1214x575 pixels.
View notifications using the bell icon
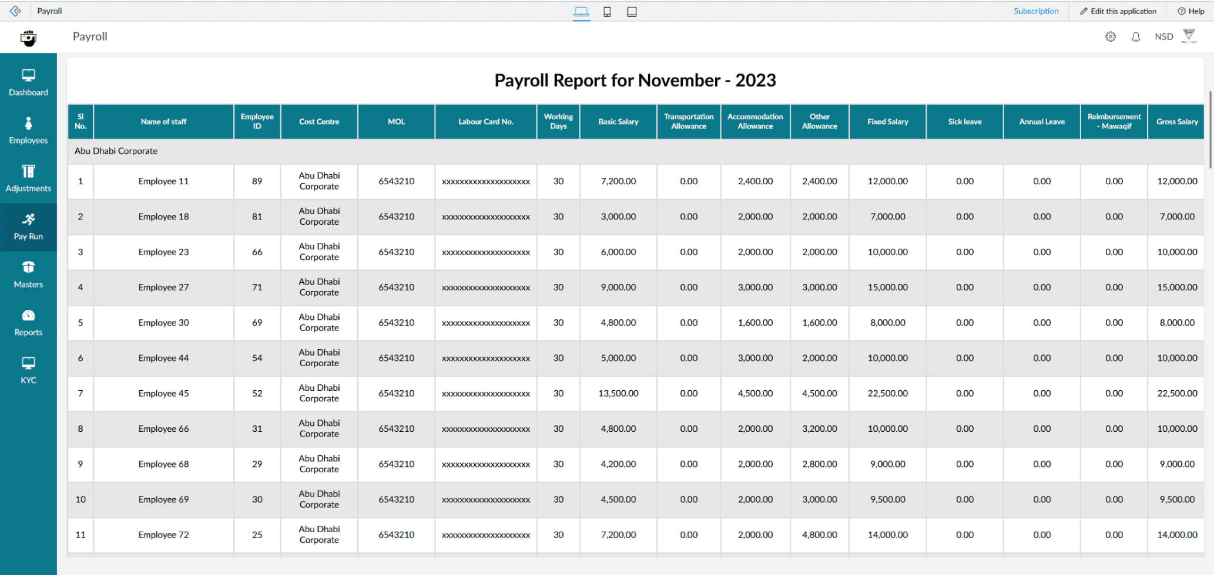[1136, 36]
